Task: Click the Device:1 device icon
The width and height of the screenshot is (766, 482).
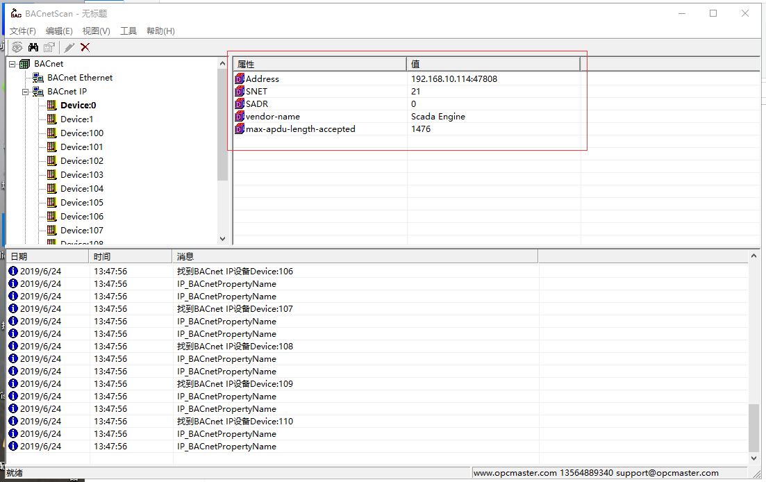Action: coord(52,119)
